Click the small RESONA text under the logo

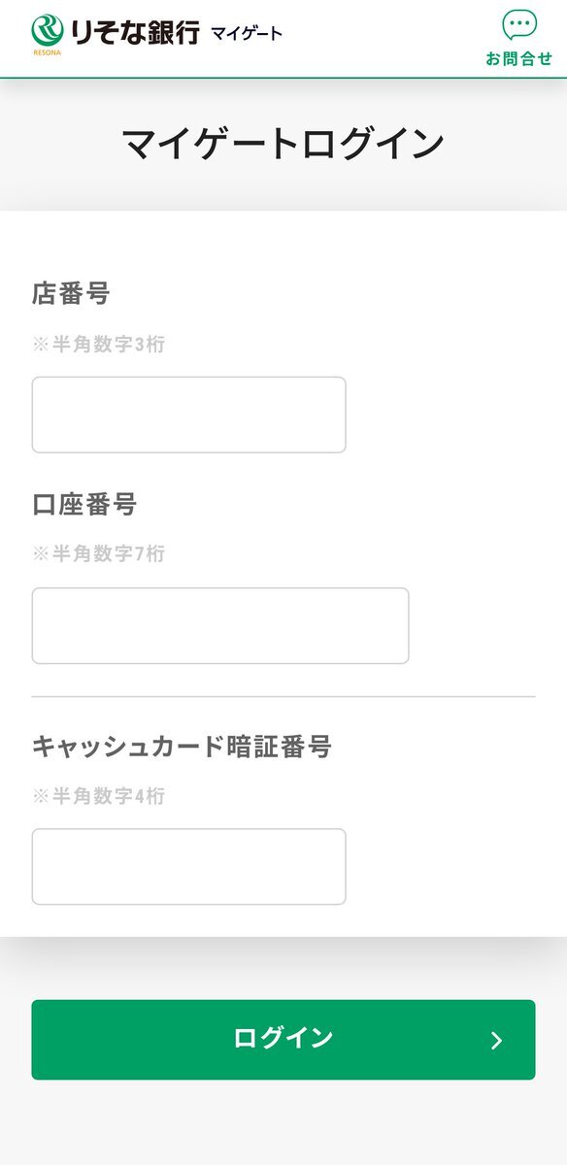46,52
